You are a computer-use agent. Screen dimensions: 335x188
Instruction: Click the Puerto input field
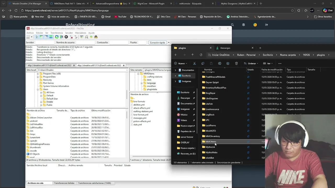[142, 43]
